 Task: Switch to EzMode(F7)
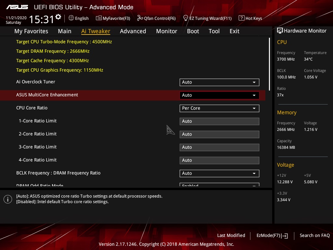[272, 236]
